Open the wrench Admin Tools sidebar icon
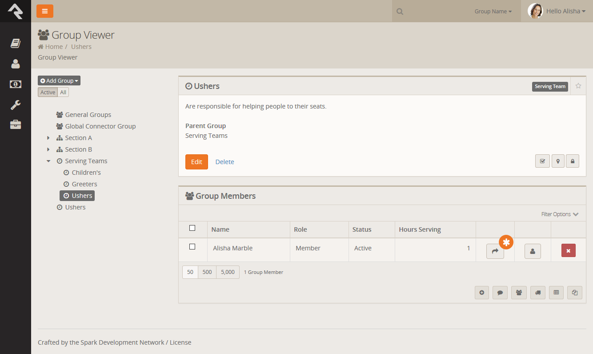 click(x=16, y=105)
